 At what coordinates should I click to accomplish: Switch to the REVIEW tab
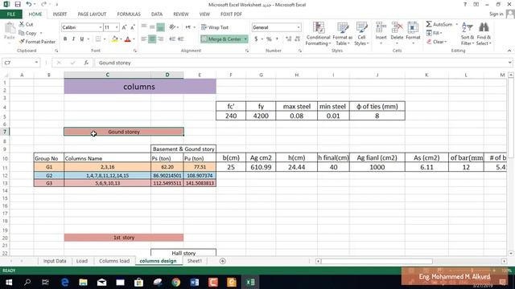[x=181, y=14]
